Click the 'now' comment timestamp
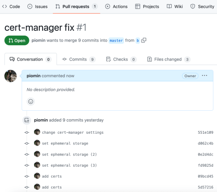217x192 pixels. tap(70, 76)
